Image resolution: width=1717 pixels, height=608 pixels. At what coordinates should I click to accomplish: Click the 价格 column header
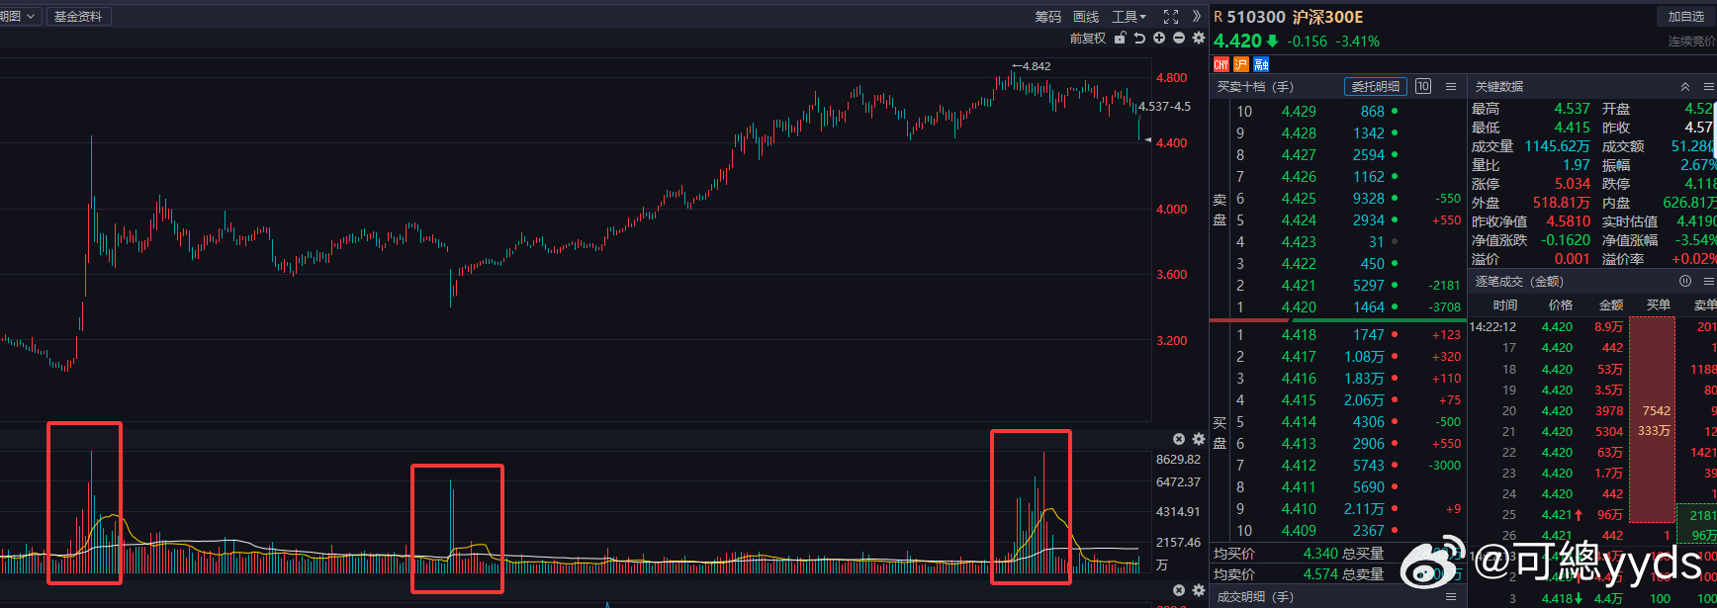coord(1561,305)
